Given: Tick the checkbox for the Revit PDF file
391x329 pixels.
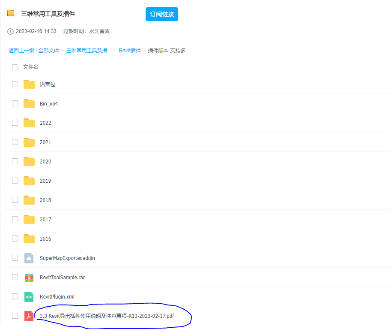Looking at the screenshot, I should coord(15,316).
